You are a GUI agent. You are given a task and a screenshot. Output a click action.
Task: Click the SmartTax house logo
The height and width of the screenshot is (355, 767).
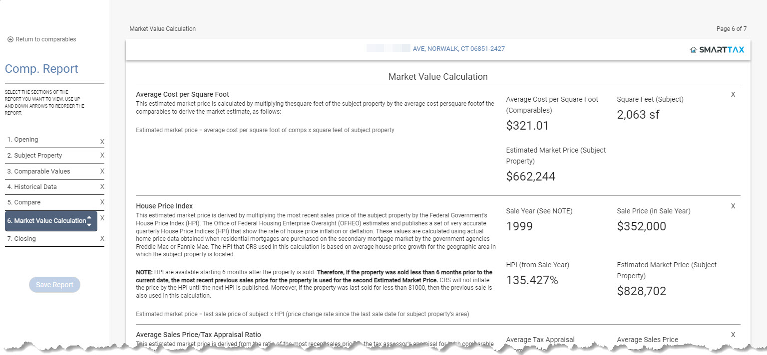(x=693, y=50)
